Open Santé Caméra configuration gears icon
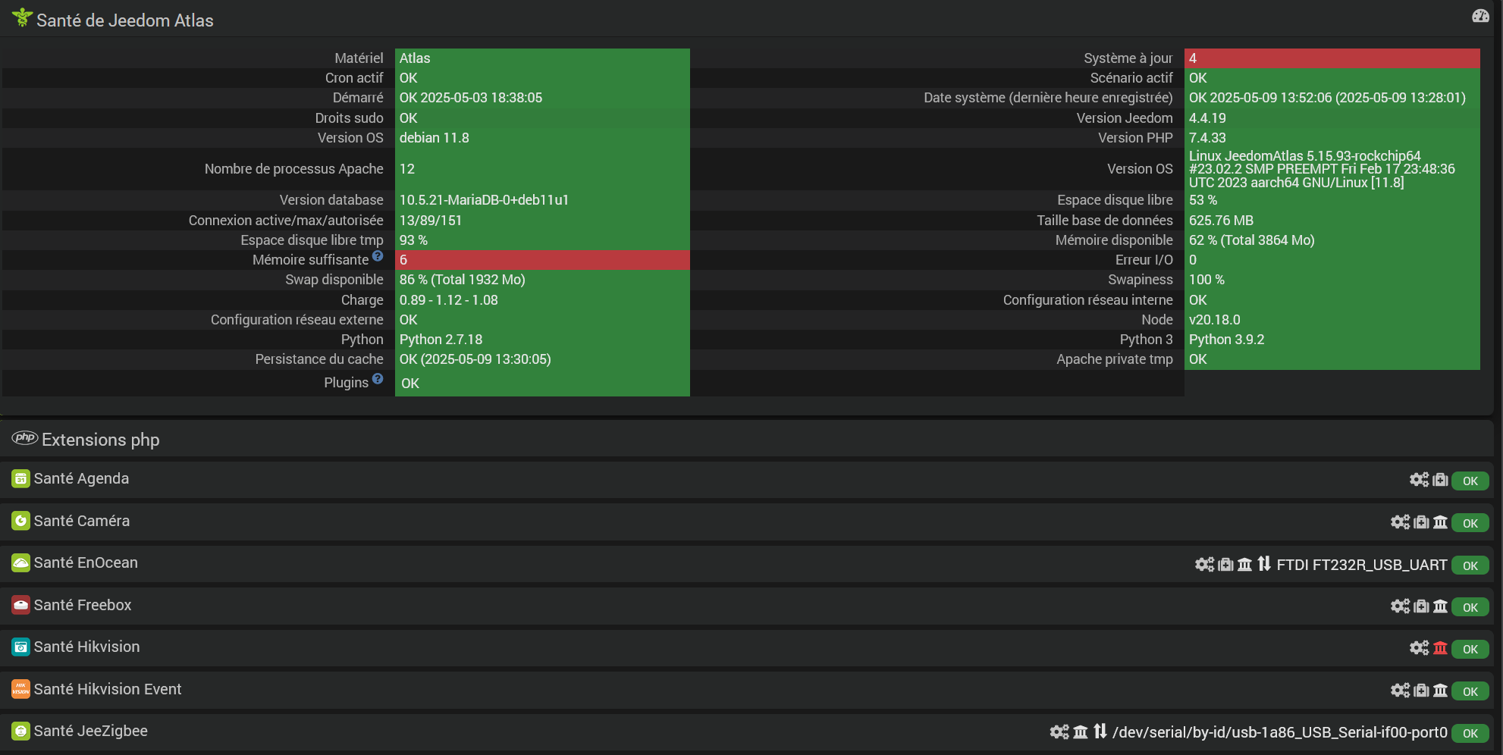 (x=1400, y=522)
